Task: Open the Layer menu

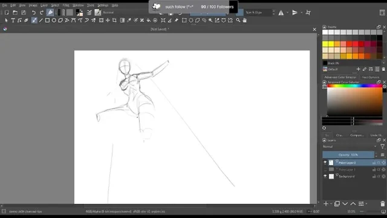Action: click(x=44, y=5)
